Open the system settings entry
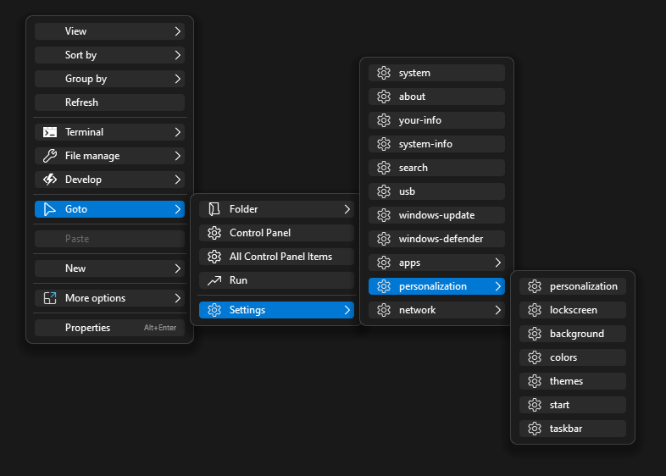The image size is (666, 476). coord(436,73)
